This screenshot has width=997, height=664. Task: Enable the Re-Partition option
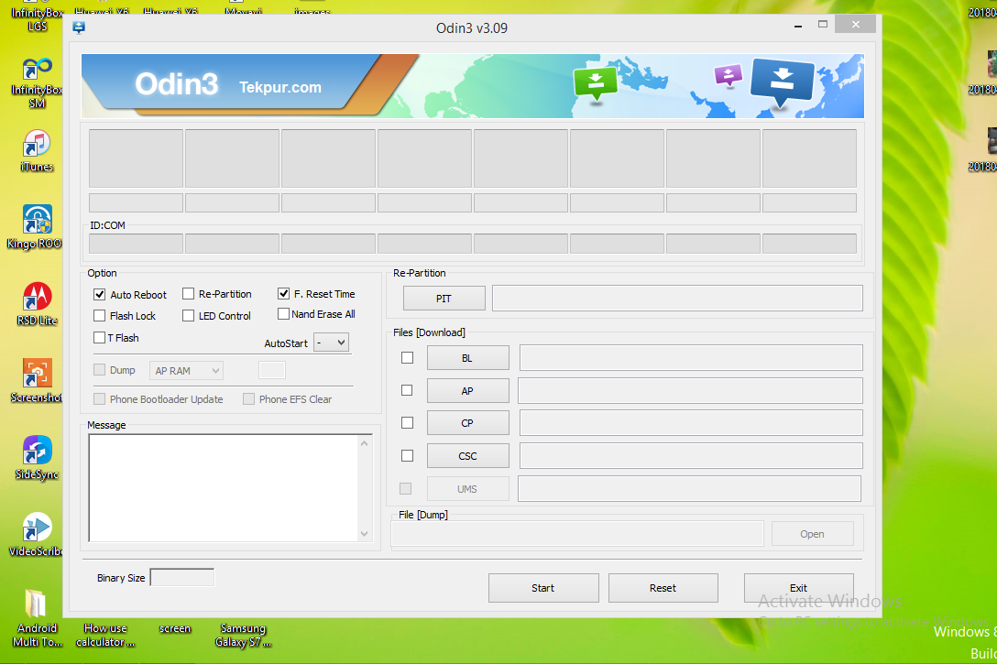point(188,294)
